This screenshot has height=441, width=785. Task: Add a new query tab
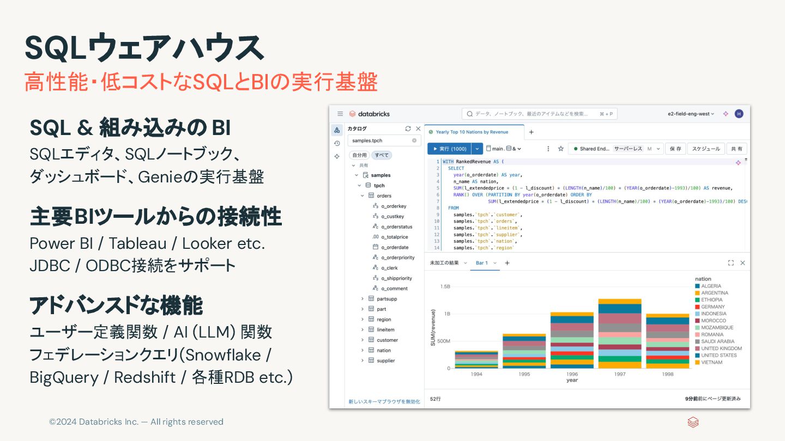(x=532, y=132)
